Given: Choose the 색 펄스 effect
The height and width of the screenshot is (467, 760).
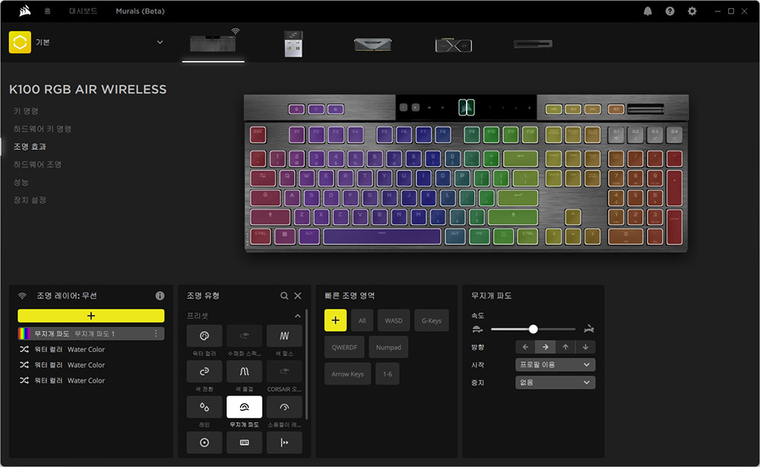Looking at the screenshot, I should [284, 335].
